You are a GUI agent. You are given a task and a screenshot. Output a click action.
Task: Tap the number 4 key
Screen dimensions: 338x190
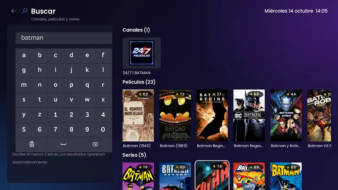point(103,114)
